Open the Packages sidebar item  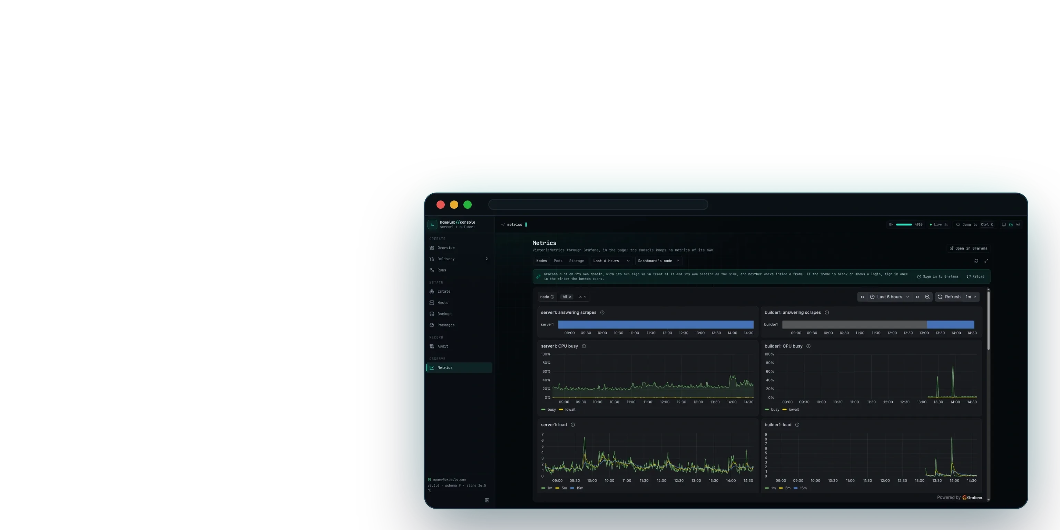click(x=459, y=325)
